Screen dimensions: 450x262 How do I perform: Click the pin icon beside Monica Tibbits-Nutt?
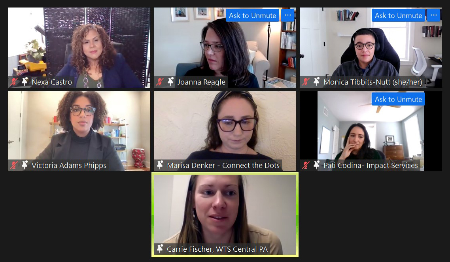317,82
